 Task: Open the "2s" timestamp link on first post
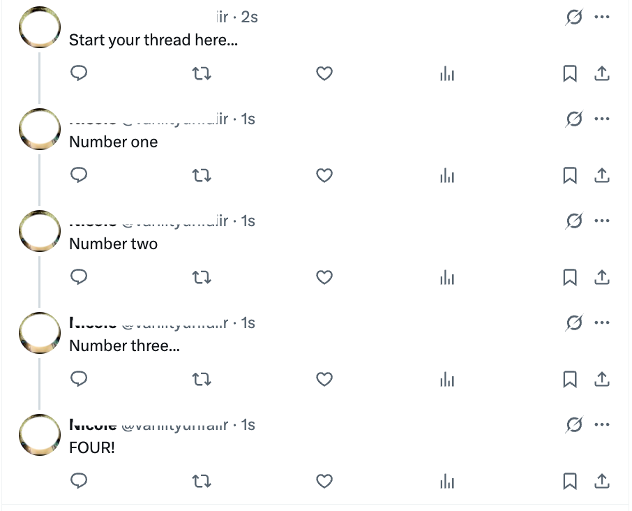coord(249,17)
